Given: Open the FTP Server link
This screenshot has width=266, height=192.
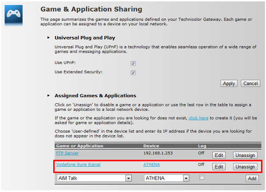Looking at the screenshot, I should click(x=67, y=153).
